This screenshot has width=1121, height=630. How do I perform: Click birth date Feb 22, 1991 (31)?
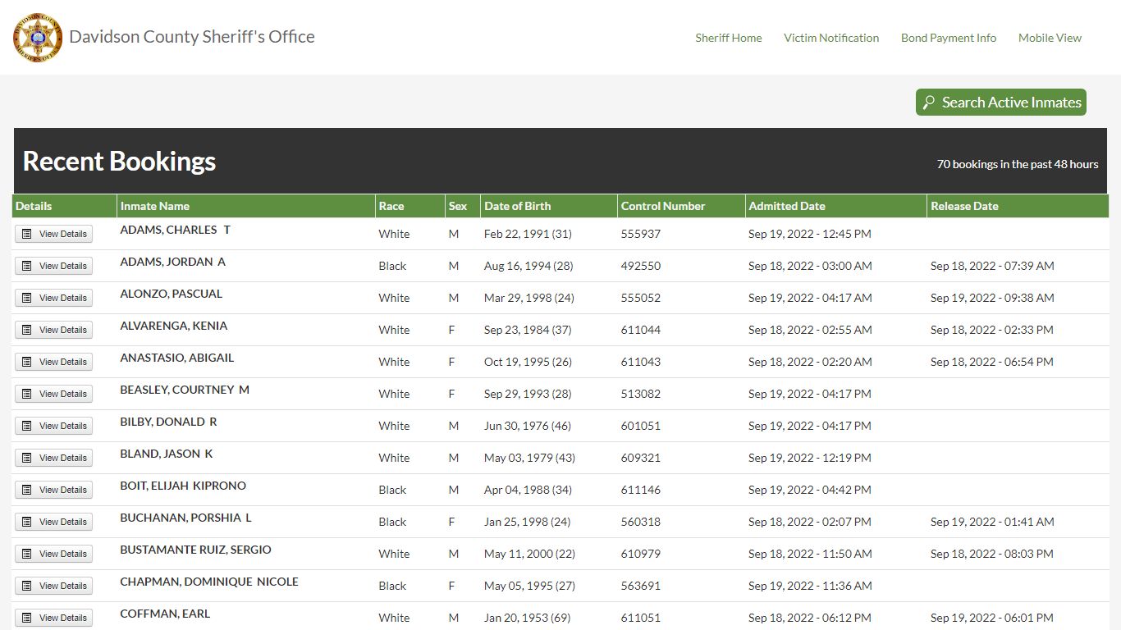point(528,234)
